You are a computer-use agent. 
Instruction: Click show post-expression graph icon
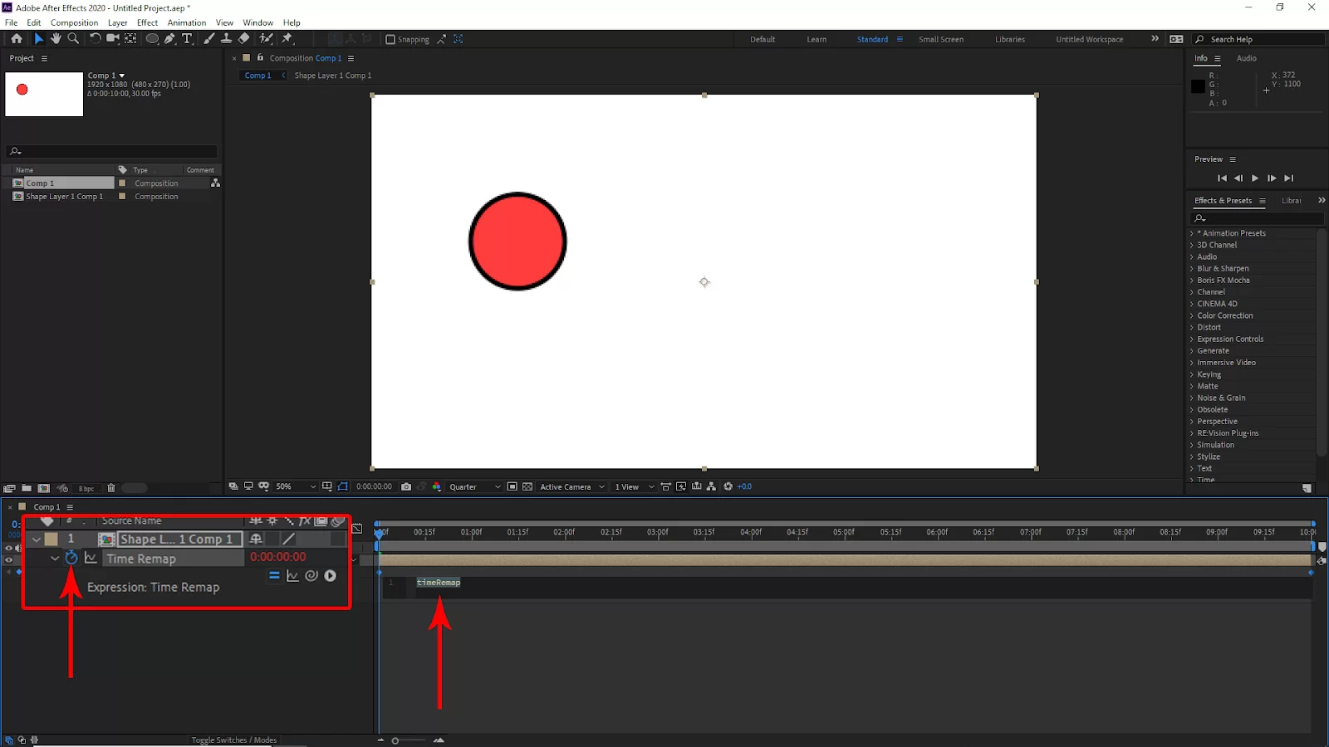pyautogui.click(x=292, y=576)
